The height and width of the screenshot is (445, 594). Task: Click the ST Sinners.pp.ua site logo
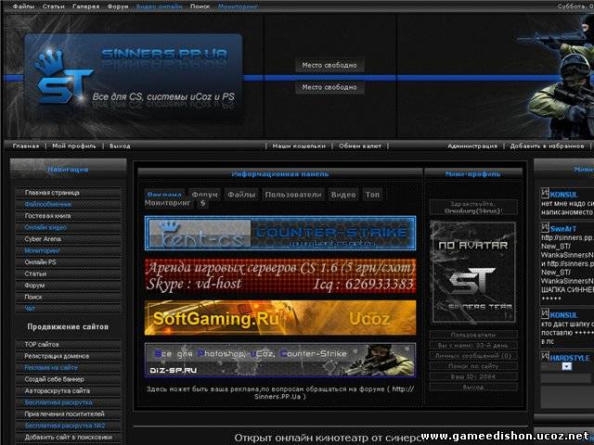click(x=133, y=78)
